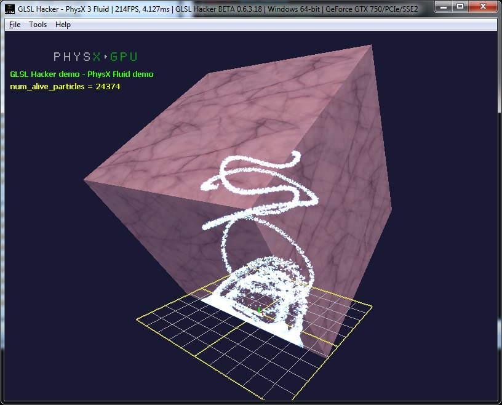Click the green axis marker on the grid

pos(259,310)
